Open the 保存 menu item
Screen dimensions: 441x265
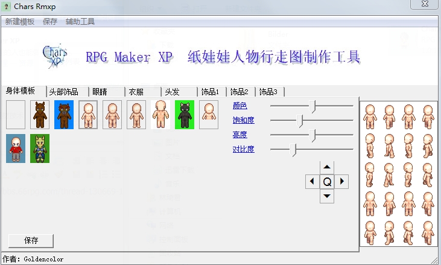pyautogui.click(x=50, y=22)
